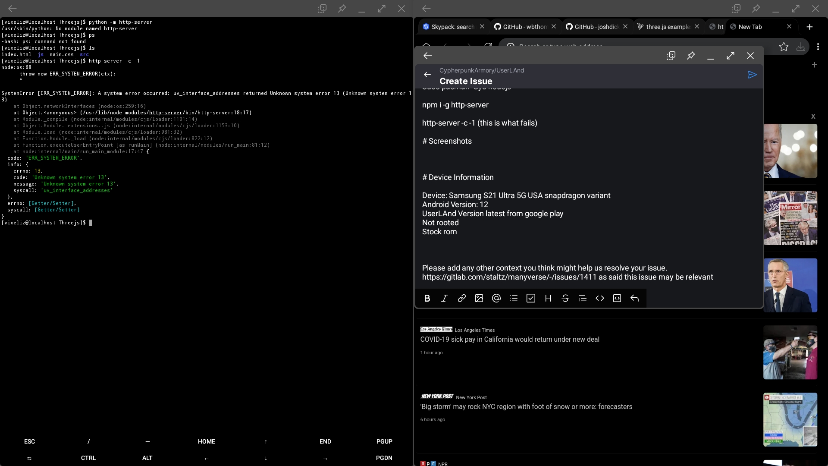The width and height of the screenshot is (828, 466).
Task: Apply heading formatting to selected text
Action: point(548,298)
